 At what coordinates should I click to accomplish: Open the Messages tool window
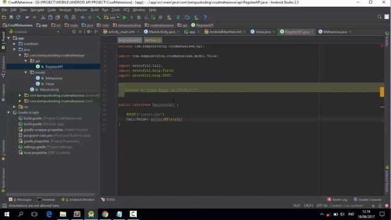pyautogui.click(x=20, y=200)
